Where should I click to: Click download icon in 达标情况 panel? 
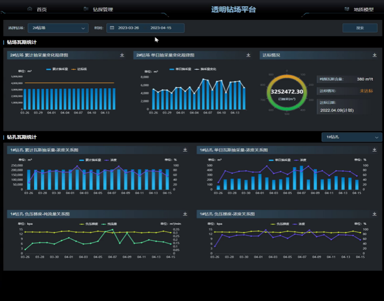pos(375,55)
